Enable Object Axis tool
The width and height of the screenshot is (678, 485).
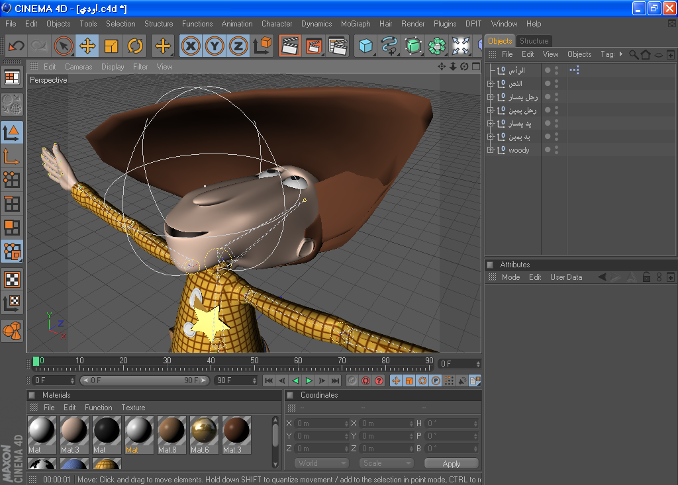pyautogui.click(x=12, y=156)
